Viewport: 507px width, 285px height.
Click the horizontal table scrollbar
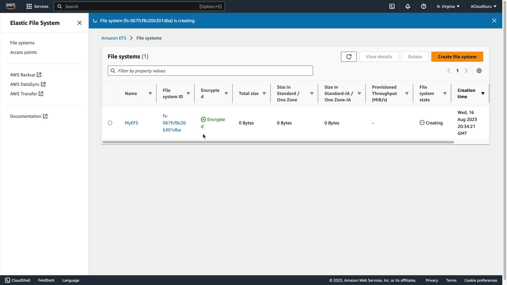coord(278,142)
